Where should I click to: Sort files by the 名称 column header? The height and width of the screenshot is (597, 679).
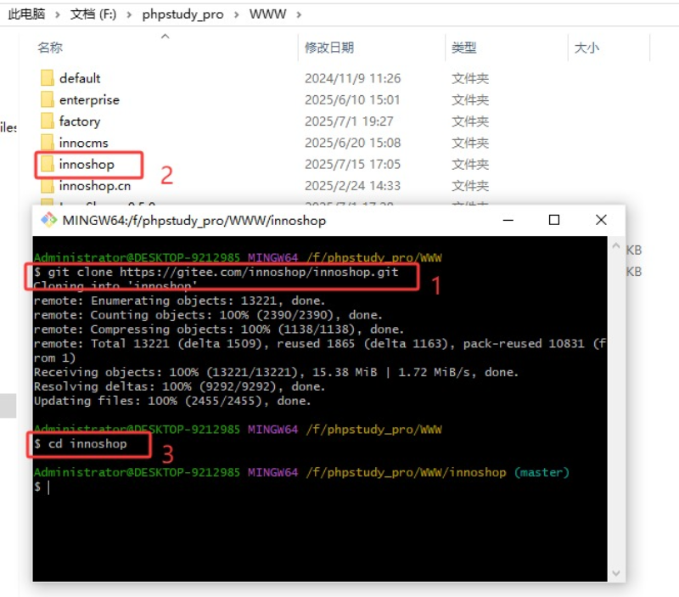pyautogui.click(x=50, y=48)
